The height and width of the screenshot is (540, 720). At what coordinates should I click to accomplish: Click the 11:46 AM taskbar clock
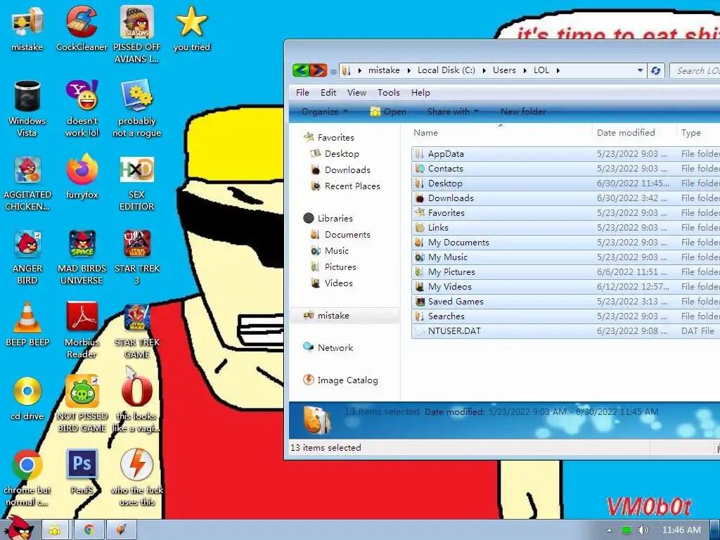coord(681,530)
